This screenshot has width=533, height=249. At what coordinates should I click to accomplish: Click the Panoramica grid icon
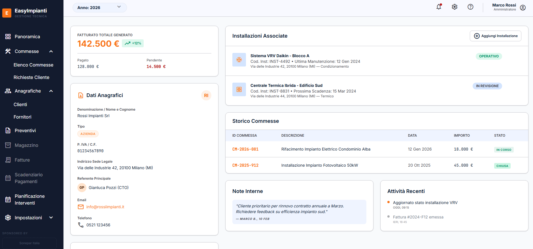(8, 37)
